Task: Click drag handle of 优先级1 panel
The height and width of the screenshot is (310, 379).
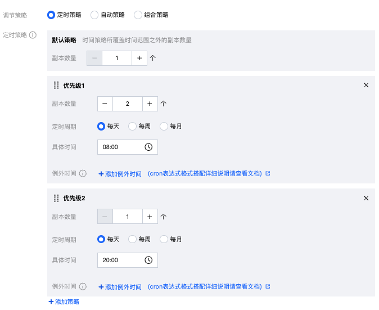Action: (x=56, y=86)
